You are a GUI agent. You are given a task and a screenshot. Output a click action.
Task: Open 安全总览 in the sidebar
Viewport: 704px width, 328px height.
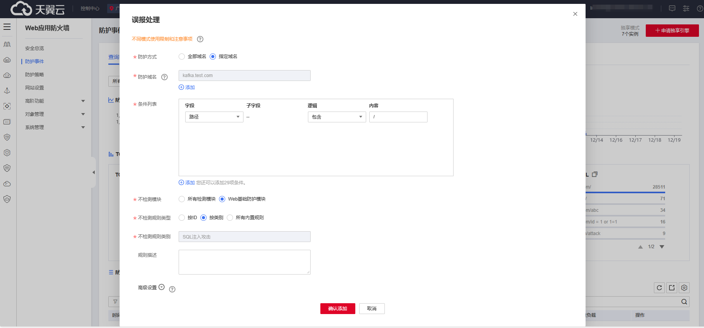pyautogui.click(x=35, y=48)
